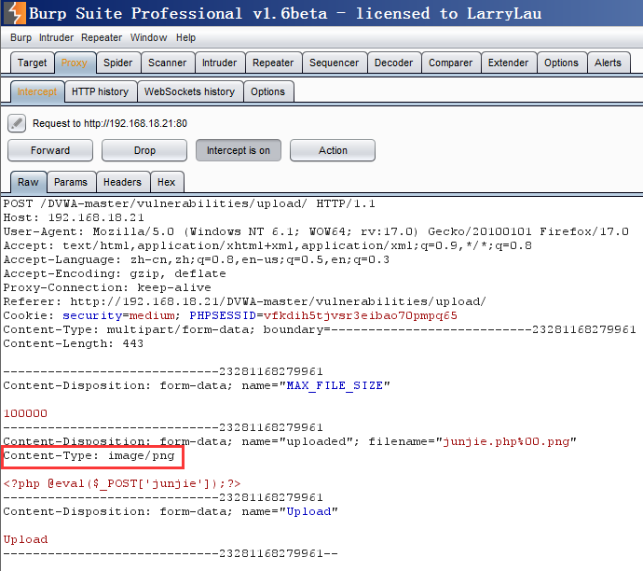Viewport: 643px width, 571px height.
Task: Go to the Repeater tool tab
Action: pos(273,63)
